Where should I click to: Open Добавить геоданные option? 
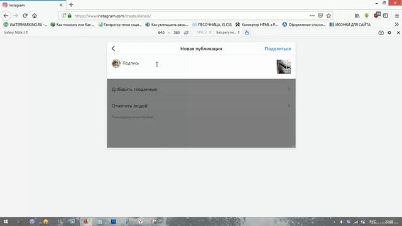201,89
